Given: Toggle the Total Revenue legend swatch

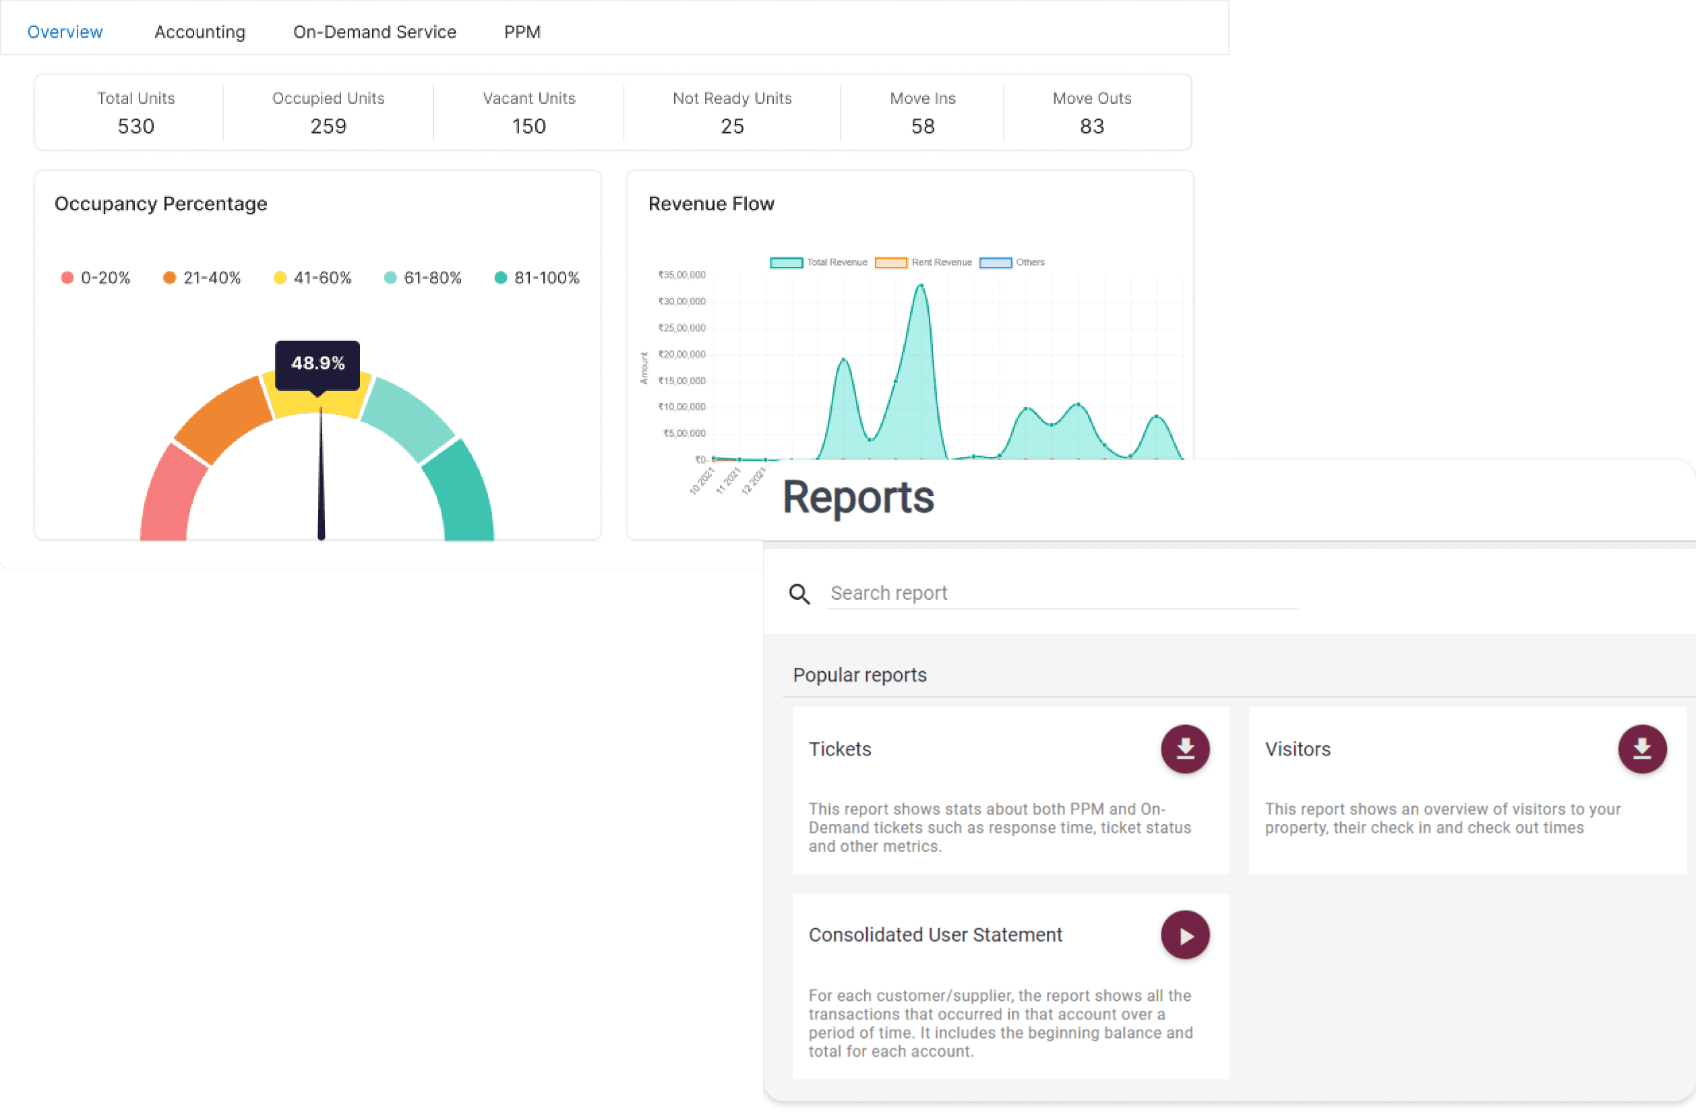Looking at the screenshot, I should click(786, 263).
